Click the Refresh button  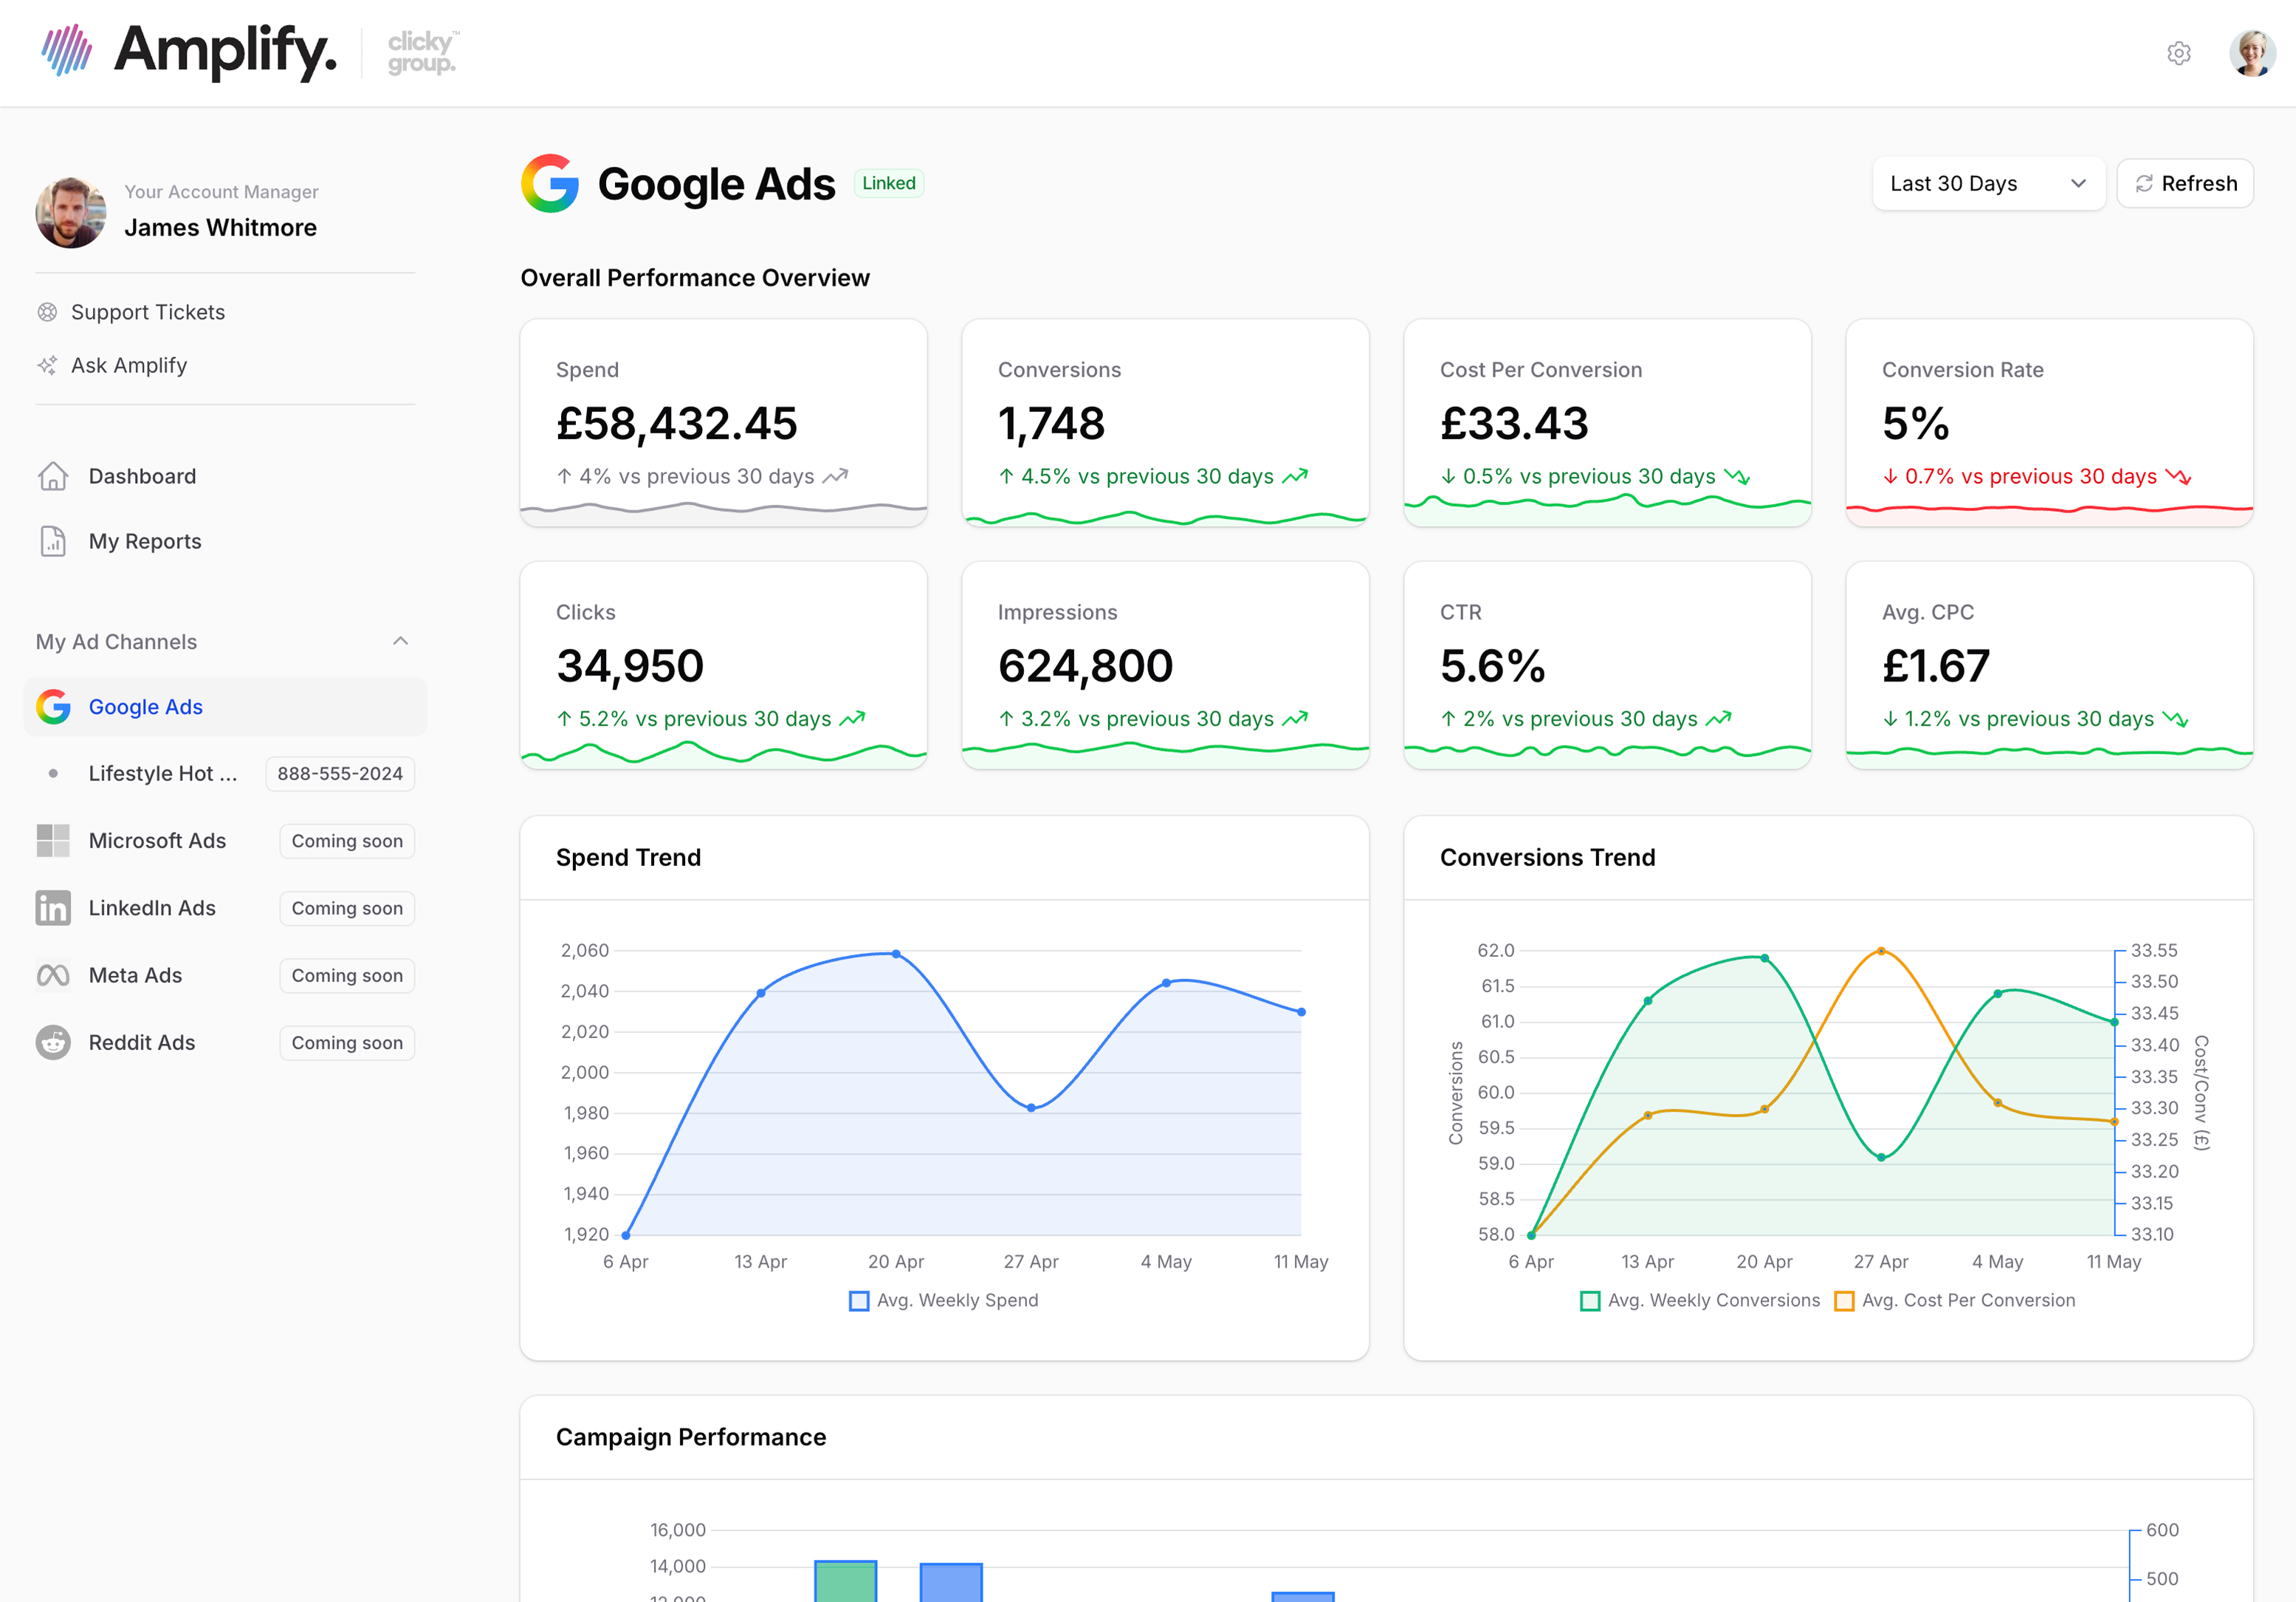point(2185,183)
